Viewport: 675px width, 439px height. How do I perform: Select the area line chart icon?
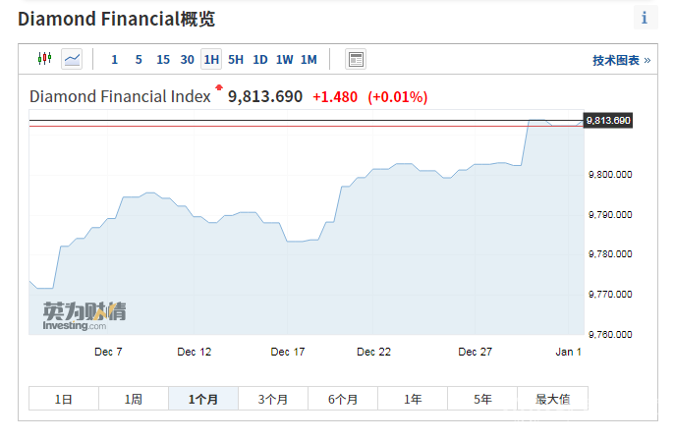pos(72,59)
